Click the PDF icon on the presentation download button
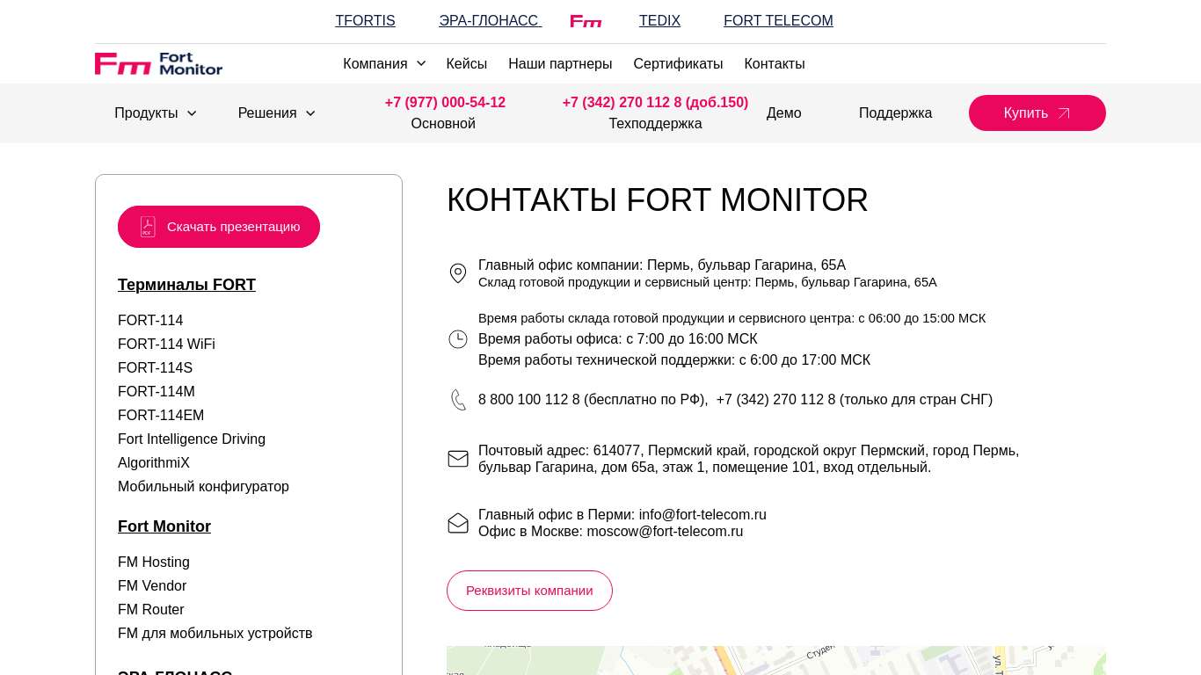1201x675 pixels. point(148,226)
